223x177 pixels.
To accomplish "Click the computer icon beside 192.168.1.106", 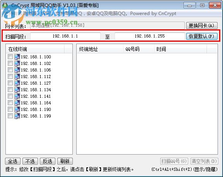I will [x=17, y=70].
